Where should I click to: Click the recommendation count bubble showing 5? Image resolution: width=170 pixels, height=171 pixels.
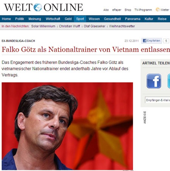click(x=166, y=41)
